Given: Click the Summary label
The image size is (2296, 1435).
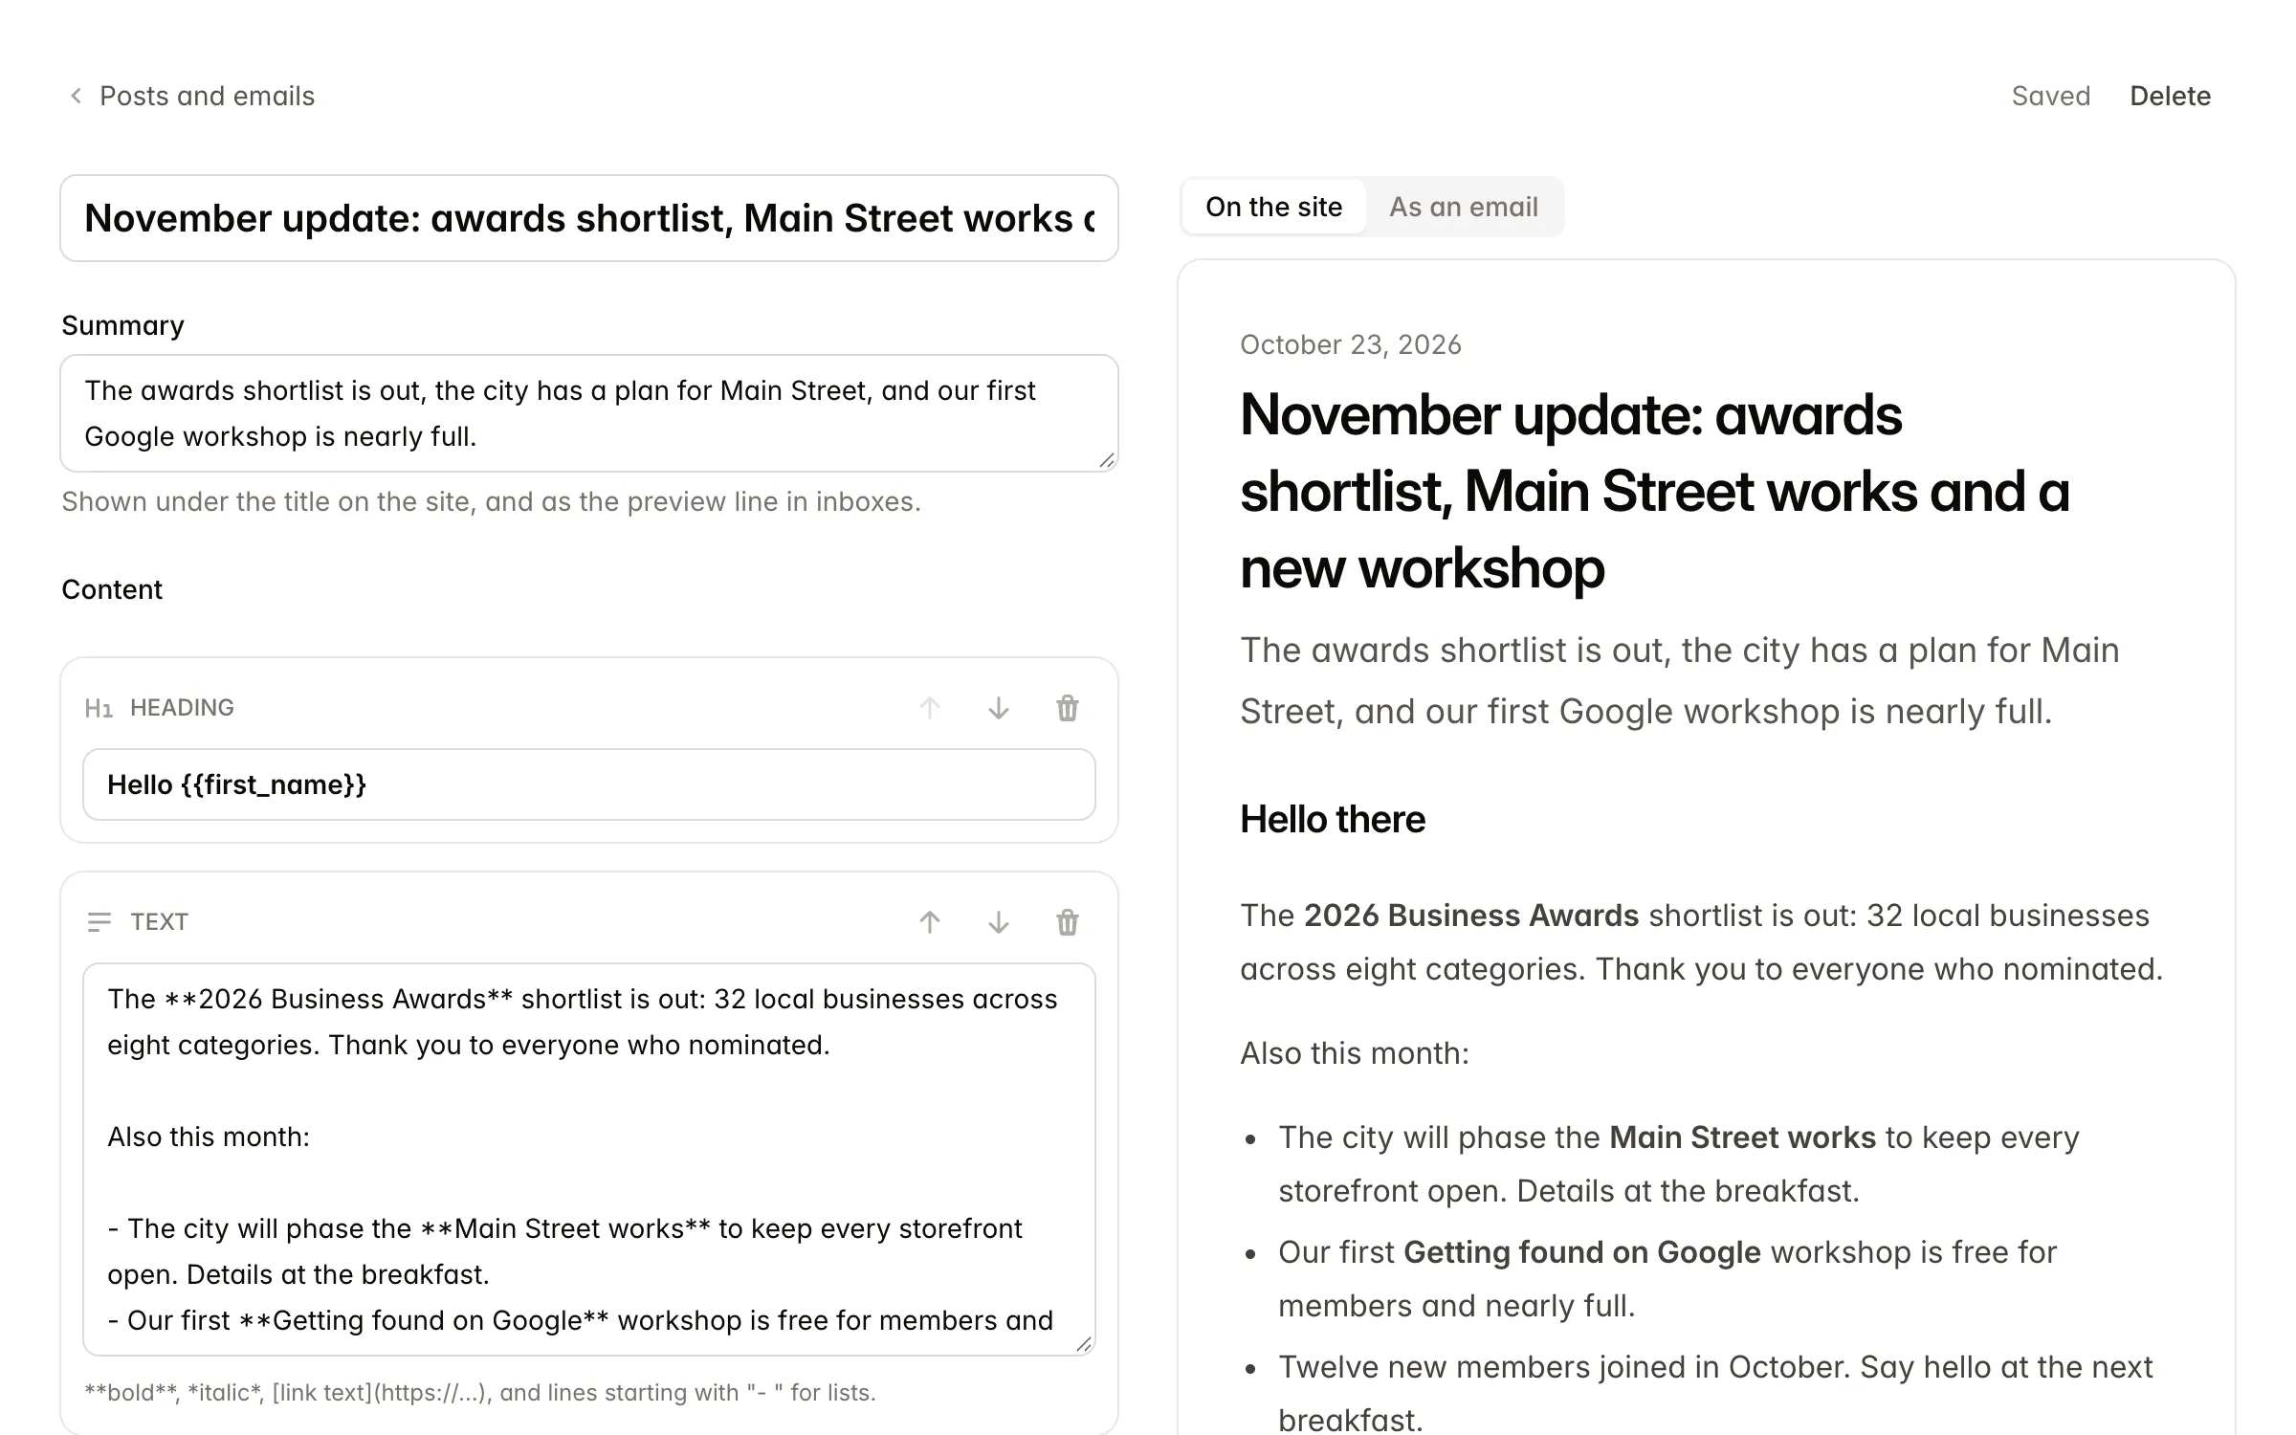Looking at the screenshot, I should [122, 325].
